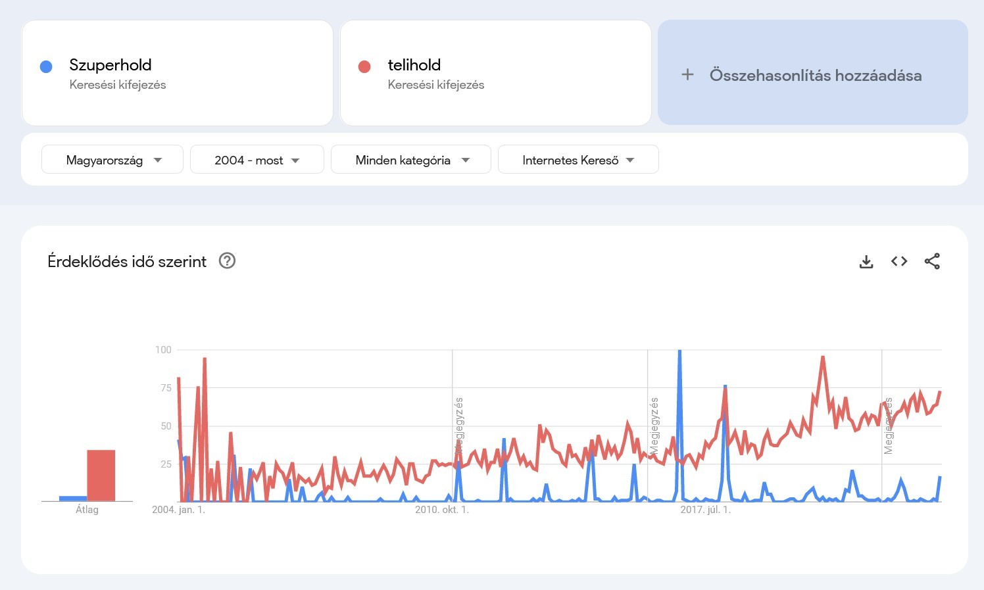Screen dimensions: 984x590
Task: Click the download CSV icon
Action: point(866,262)
